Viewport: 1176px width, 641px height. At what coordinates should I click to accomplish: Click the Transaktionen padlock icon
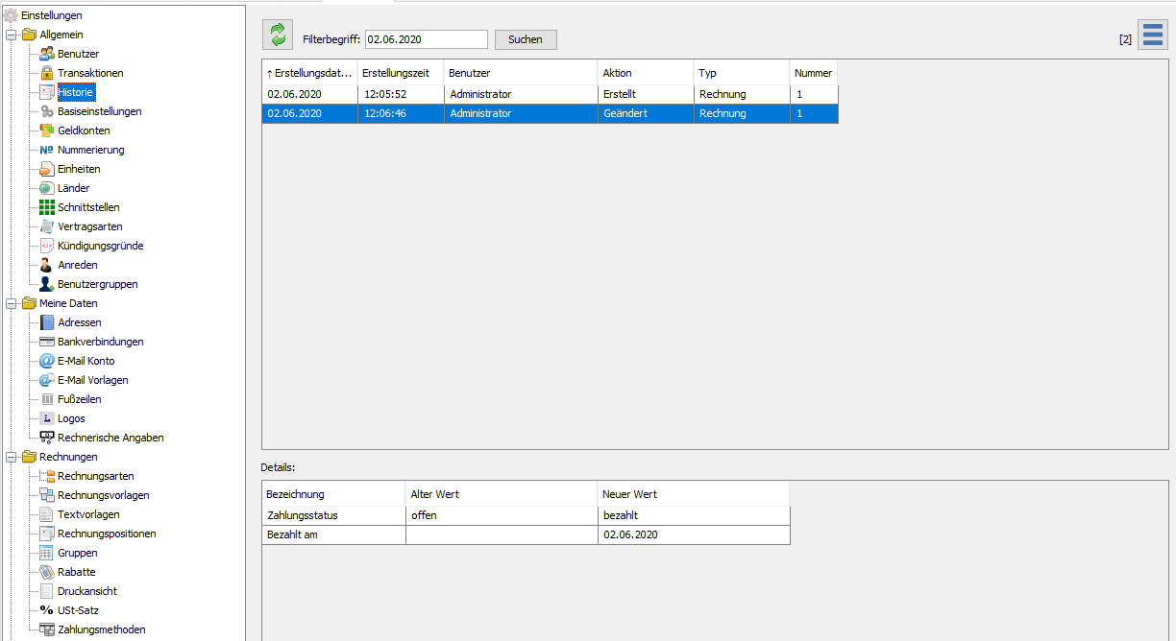pyautogui.click(x=46, y=73)
